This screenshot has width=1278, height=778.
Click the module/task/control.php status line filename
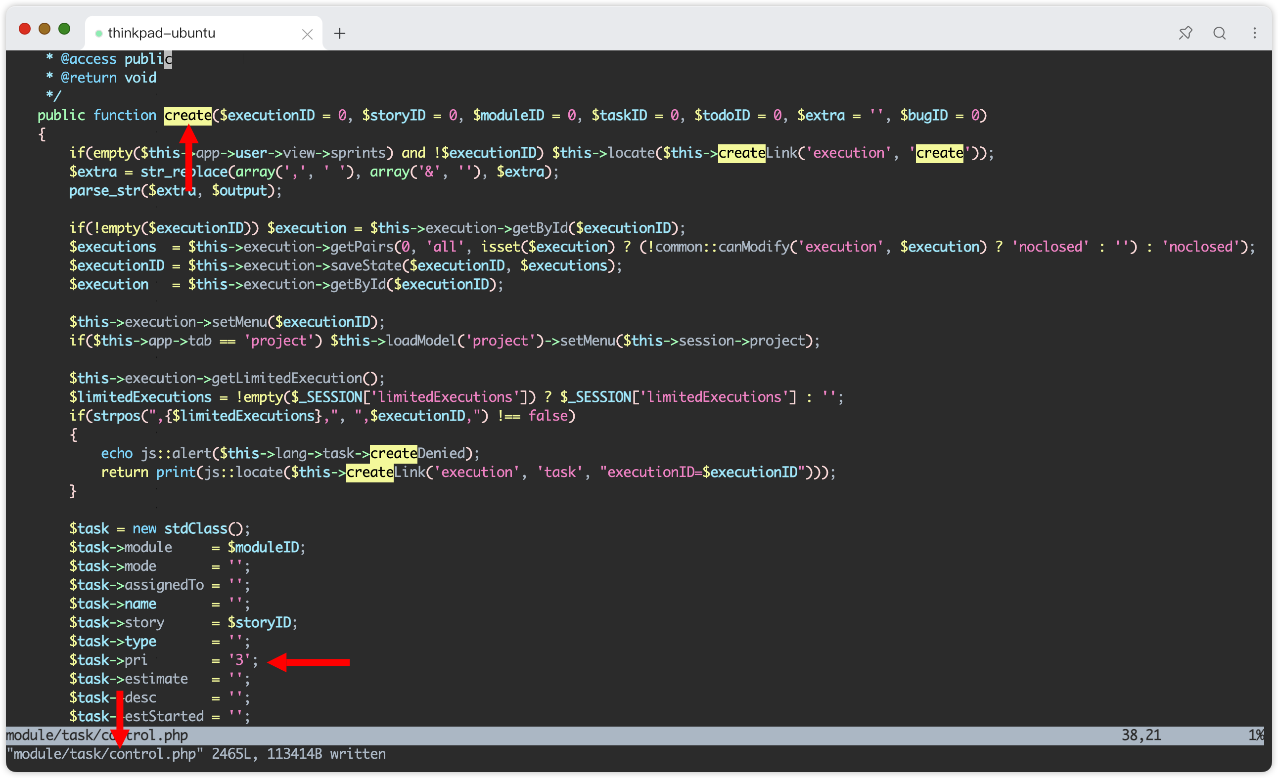[x=96, y=735]
